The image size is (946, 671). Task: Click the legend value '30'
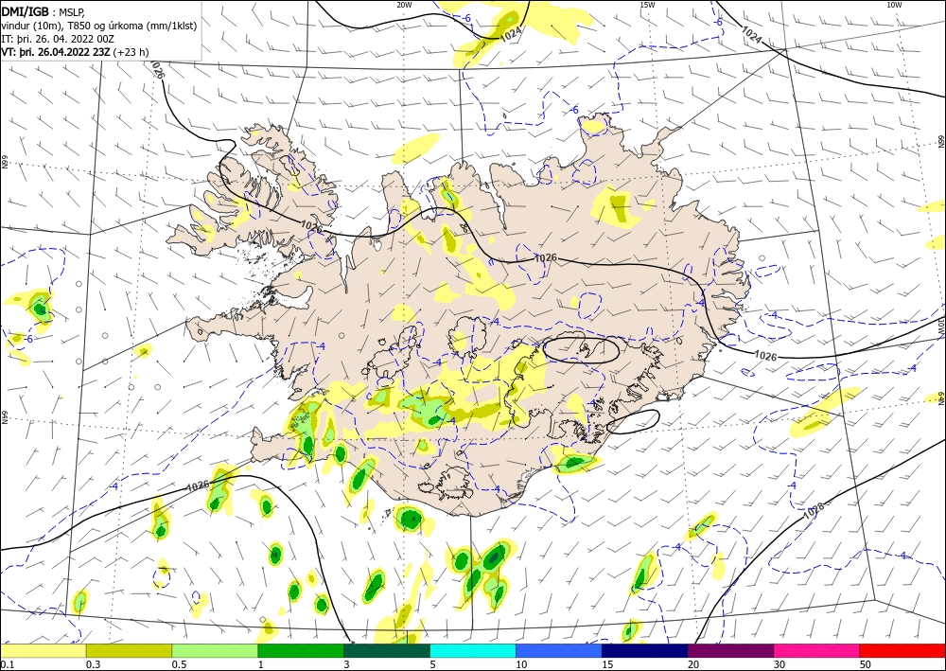coord(780,664)
